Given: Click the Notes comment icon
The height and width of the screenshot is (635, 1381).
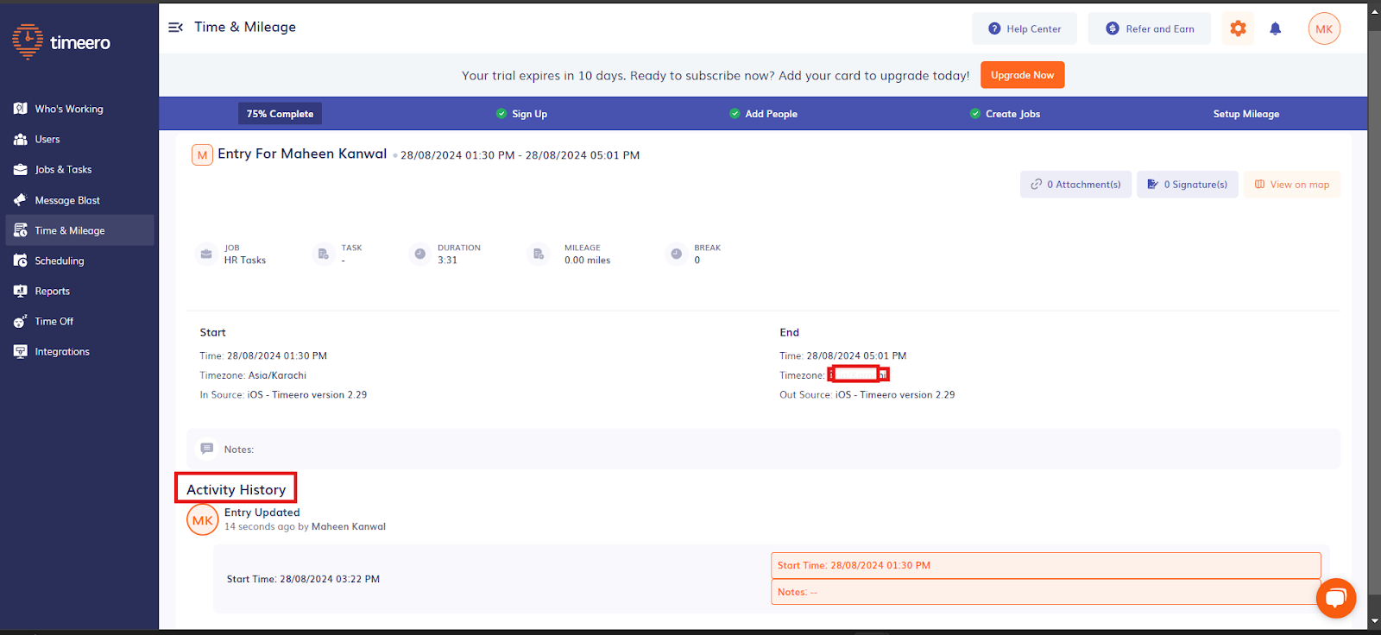Looking at the screenshot, I should [x=207, y=449].
